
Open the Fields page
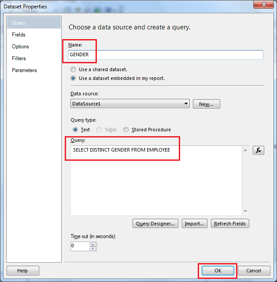(18, 35)
